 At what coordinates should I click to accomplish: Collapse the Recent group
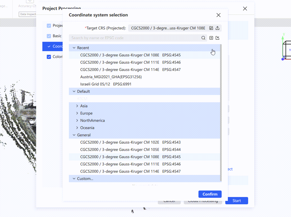click(x=74, y=48)
